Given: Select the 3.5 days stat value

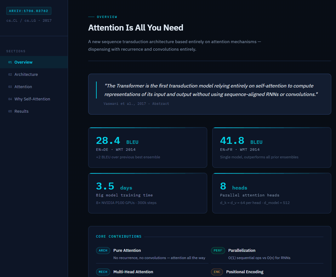Looking at the screenshot, I should point(114,186).
